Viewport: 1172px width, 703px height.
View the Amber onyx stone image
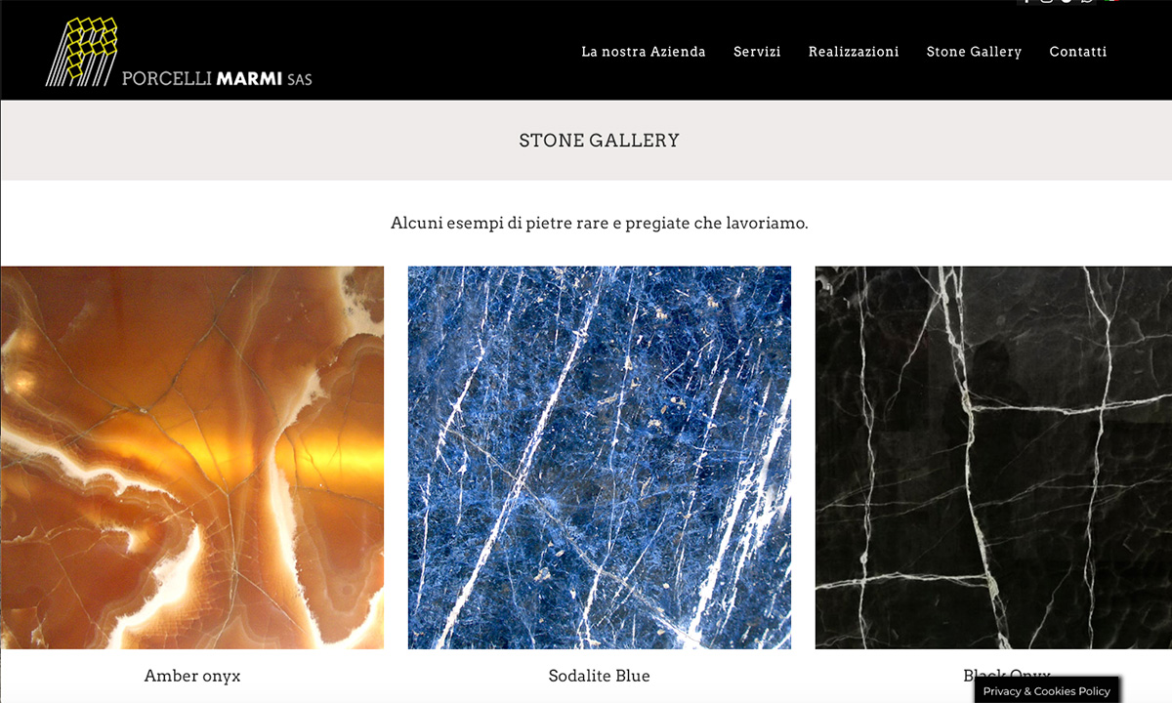tap(192, 458)
